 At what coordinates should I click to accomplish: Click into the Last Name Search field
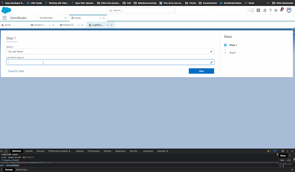click(110, 62)
